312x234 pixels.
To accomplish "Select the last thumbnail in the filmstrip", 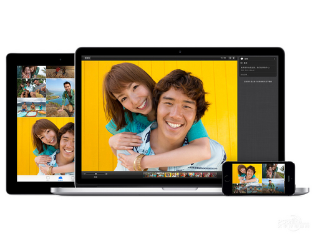I will [x=214, y=175].
